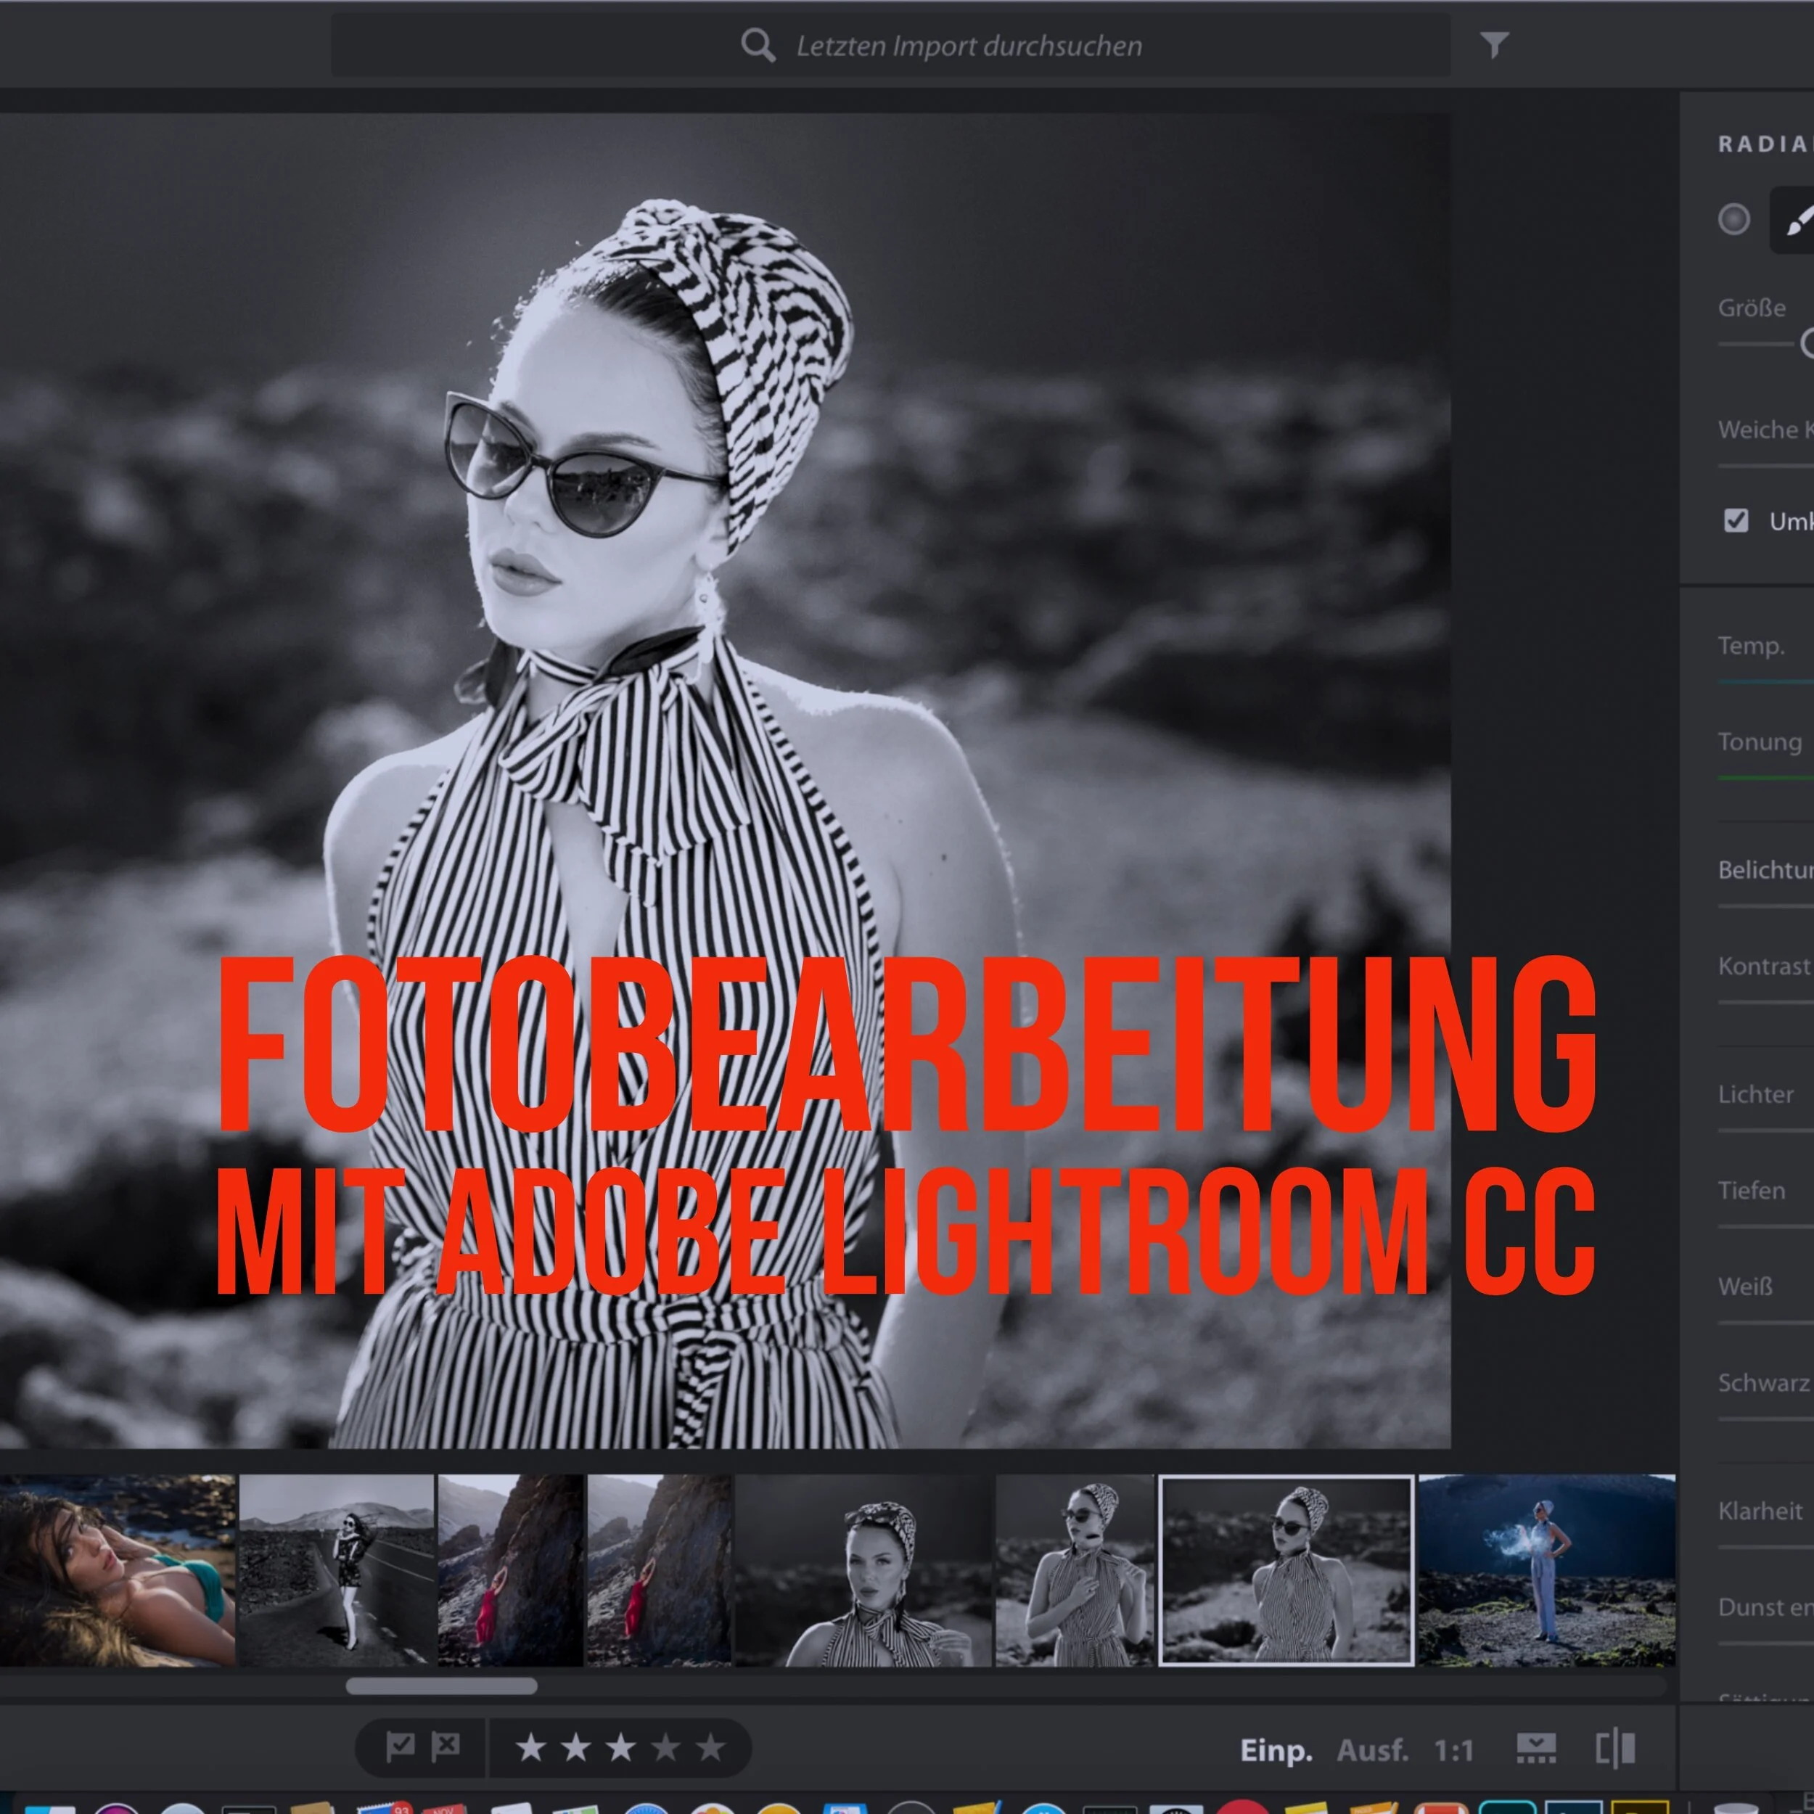Click the show original compare icon
The width and height of the screenshot is (1814, 1814).
(1615, 1748)
